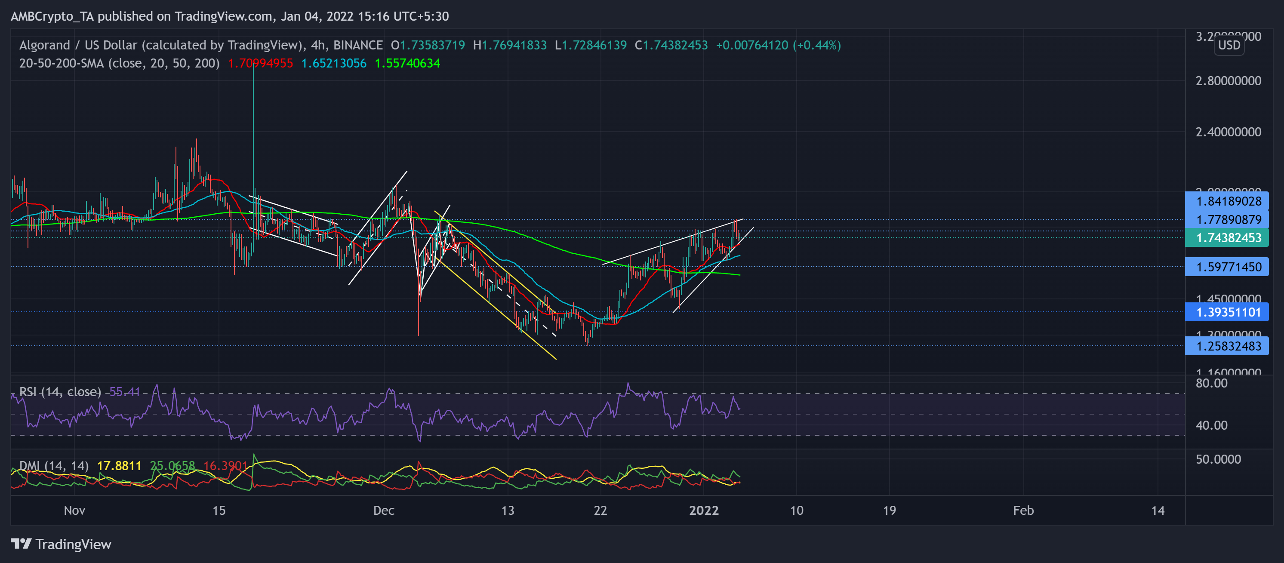Open the USD price scale currency selector
Image resolution: width=1284 pixels, height=563 pixels.
[x=1229, y=45]
